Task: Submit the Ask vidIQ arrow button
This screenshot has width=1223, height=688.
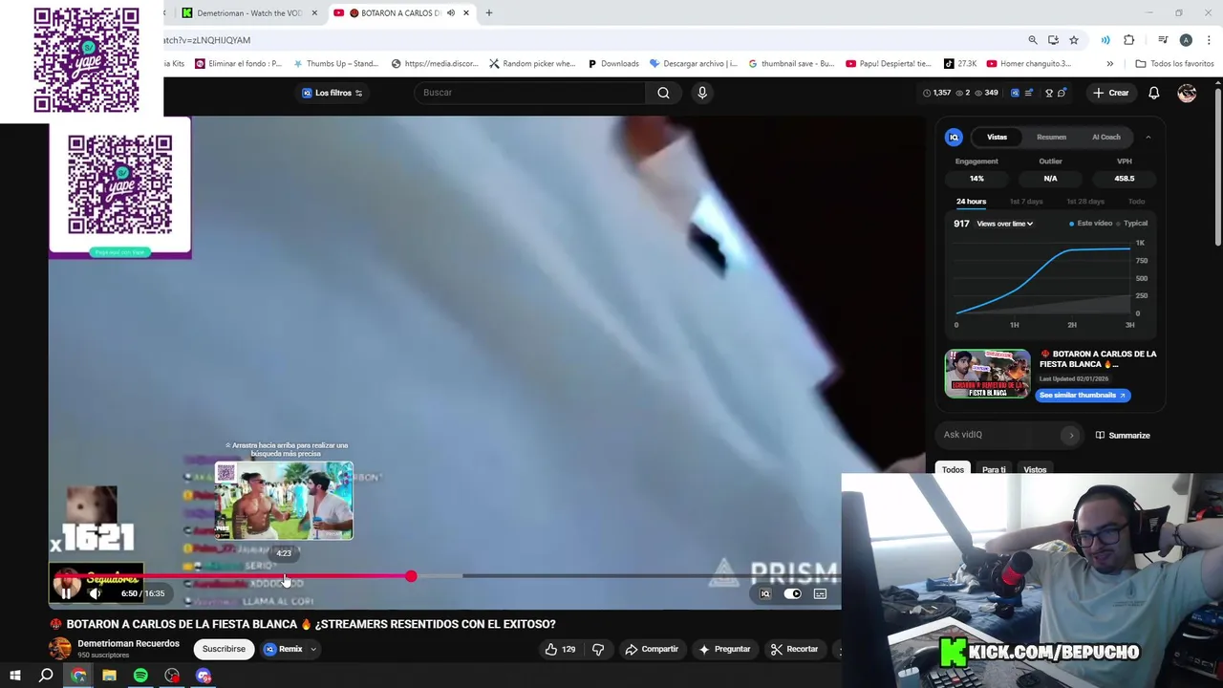Action: (x=1071, y=435)
